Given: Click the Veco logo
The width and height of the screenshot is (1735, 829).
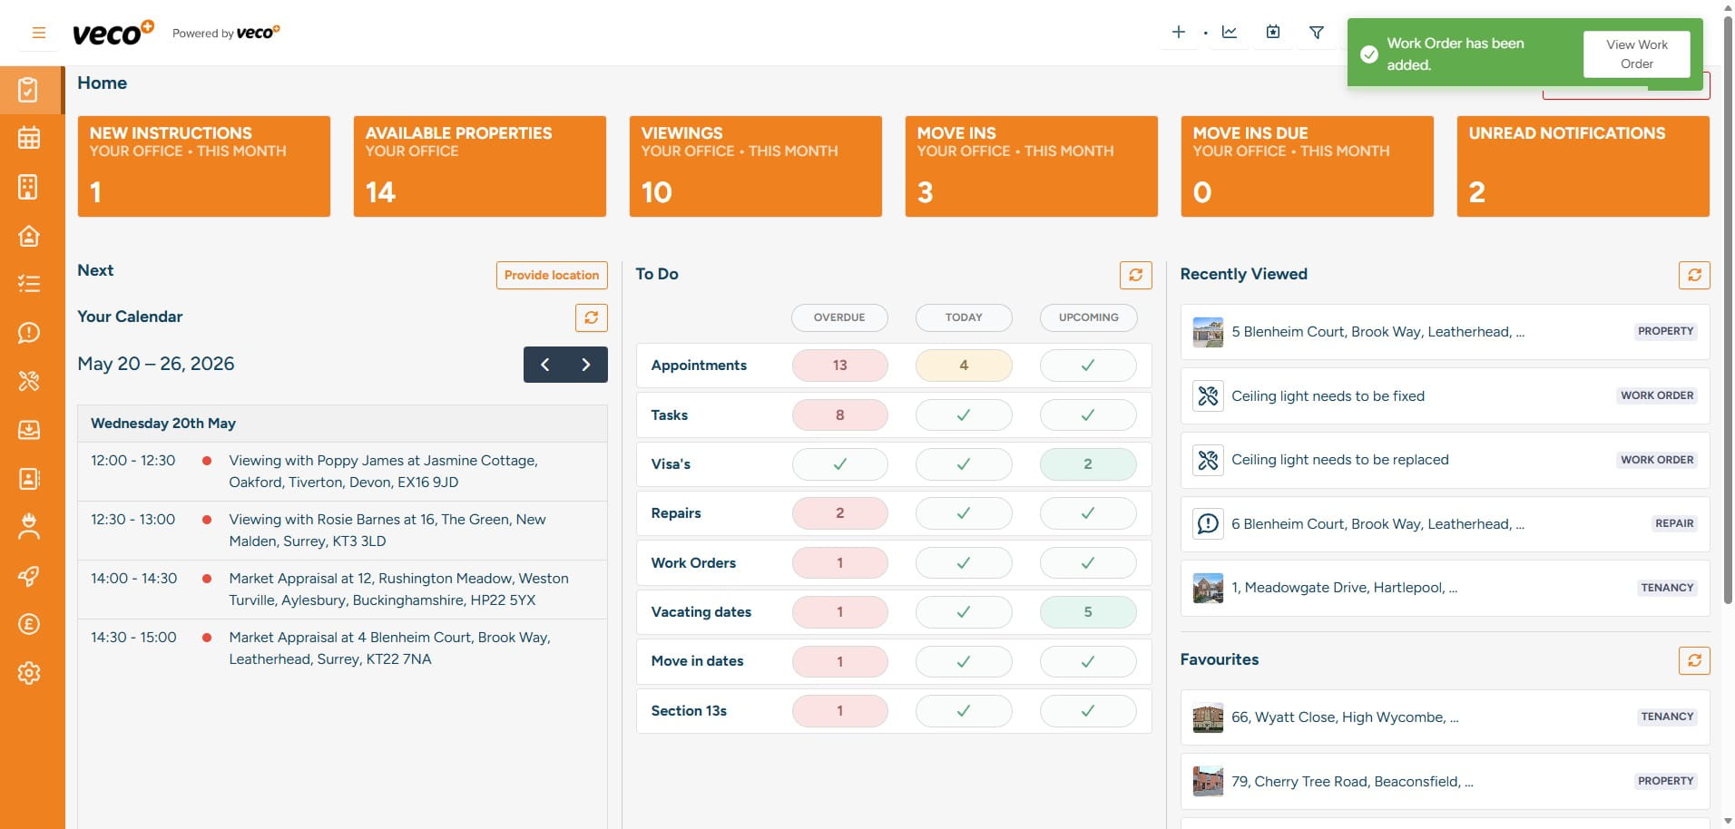Looking at the screenshot, I should click(x=113, y=33).
